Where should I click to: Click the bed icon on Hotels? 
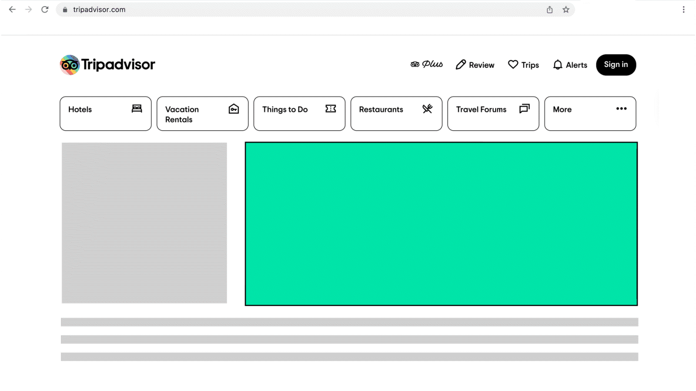[137, 109]
